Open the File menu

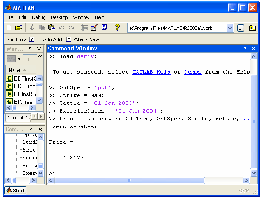click(10, 17)
